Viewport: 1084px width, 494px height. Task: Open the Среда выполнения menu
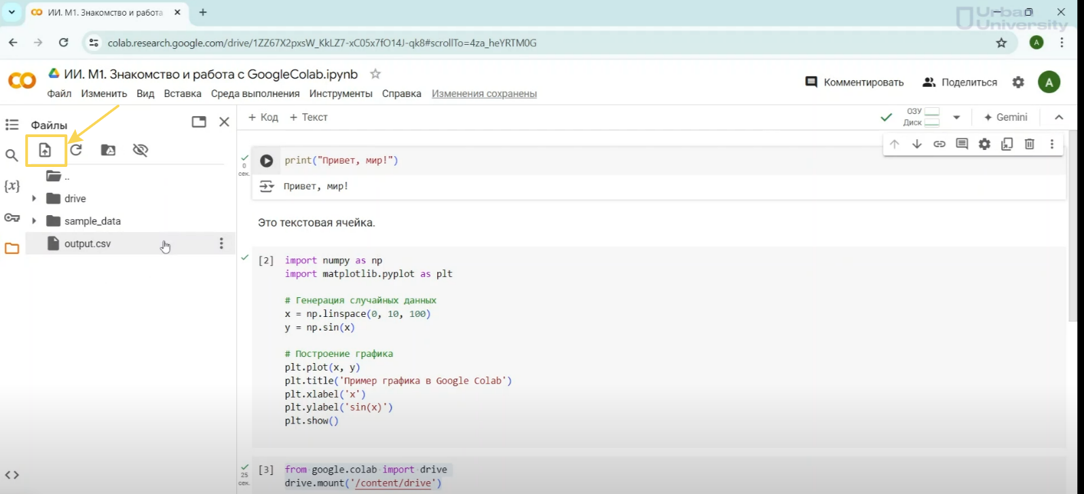255,94
